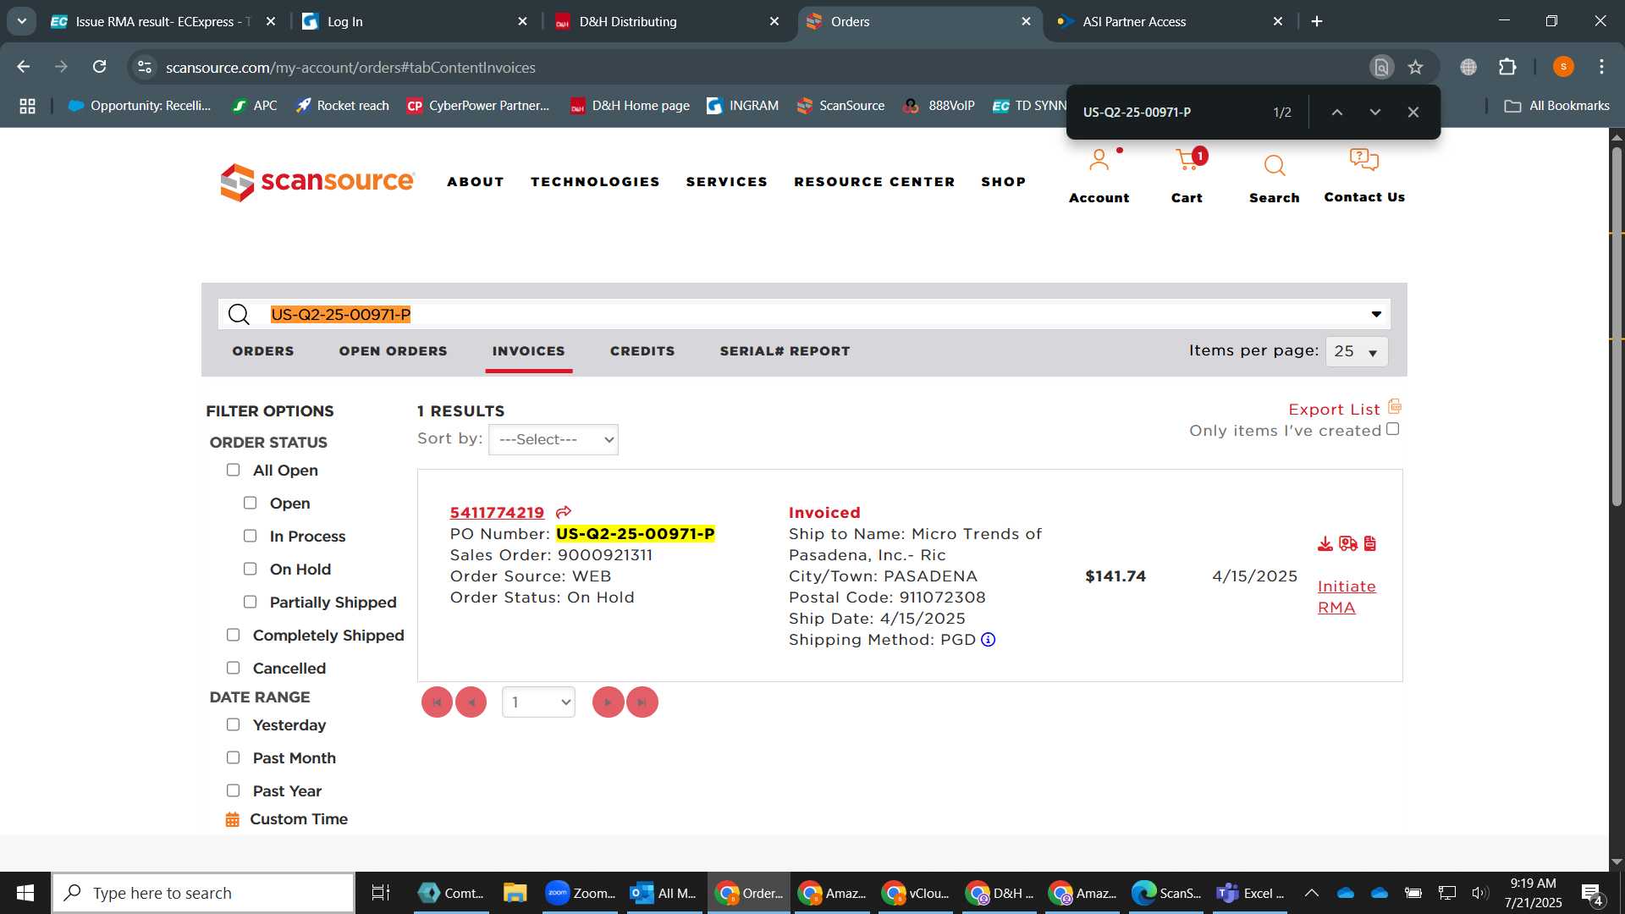Check the Cancelled filter
1625x914 pixels.
pos(233,668)
